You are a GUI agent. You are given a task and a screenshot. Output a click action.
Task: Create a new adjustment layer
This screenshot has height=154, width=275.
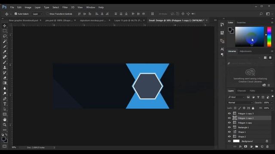pos(251,147)
